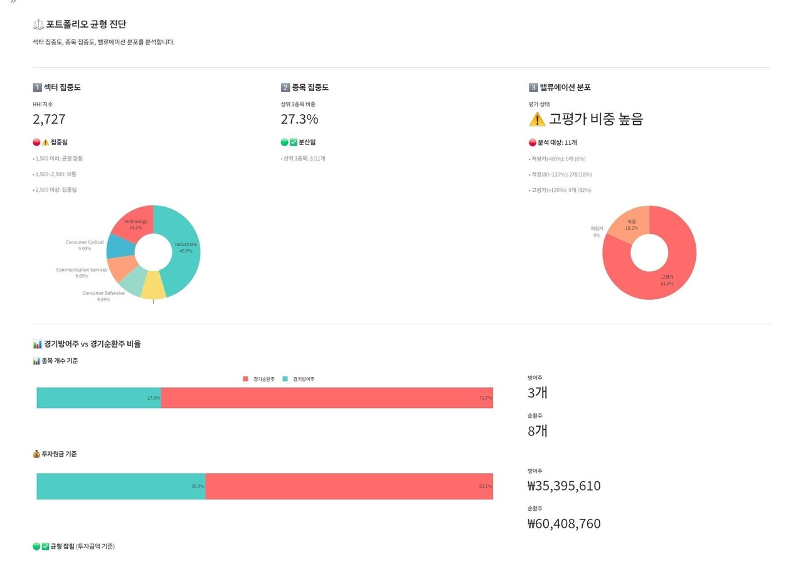
Task: Click the 저평가 label on the valuation chart
Action: coord(597,232)
